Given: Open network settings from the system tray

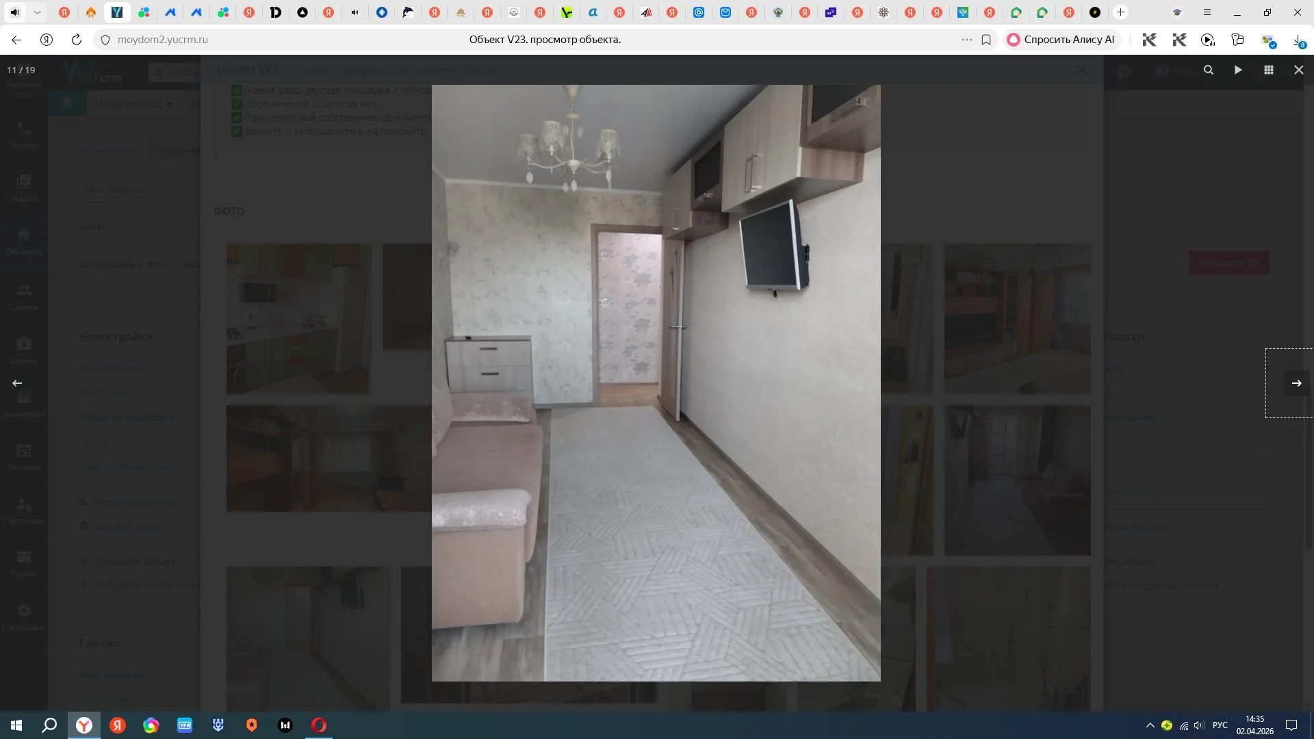Looking at the screenshot, I should [1184, 725].
